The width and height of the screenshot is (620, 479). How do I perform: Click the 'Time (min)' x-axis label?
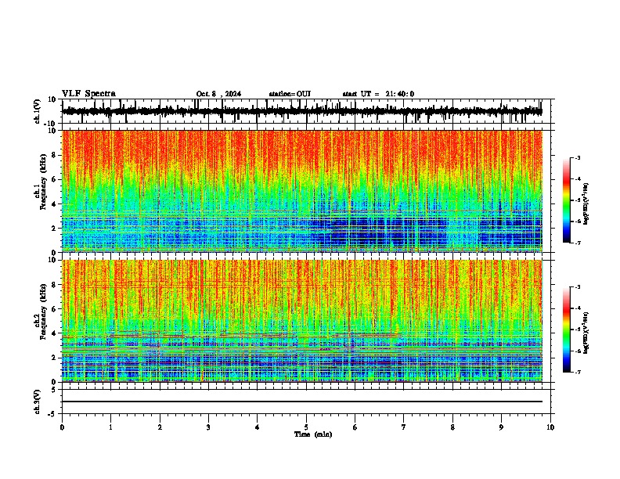point(313,434)
